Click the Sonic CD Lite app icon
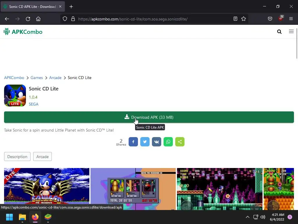This screenshot has height=224, width=298. [15, 95]
